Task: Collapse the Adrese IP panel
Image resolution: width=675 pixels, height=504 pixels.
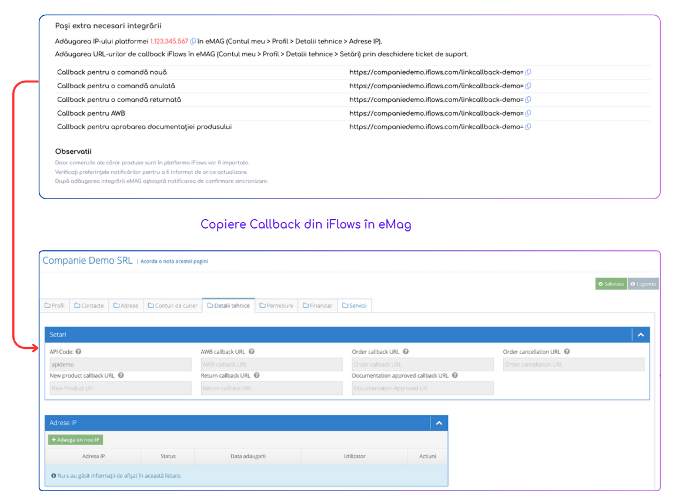Action: tap(439, 423)
